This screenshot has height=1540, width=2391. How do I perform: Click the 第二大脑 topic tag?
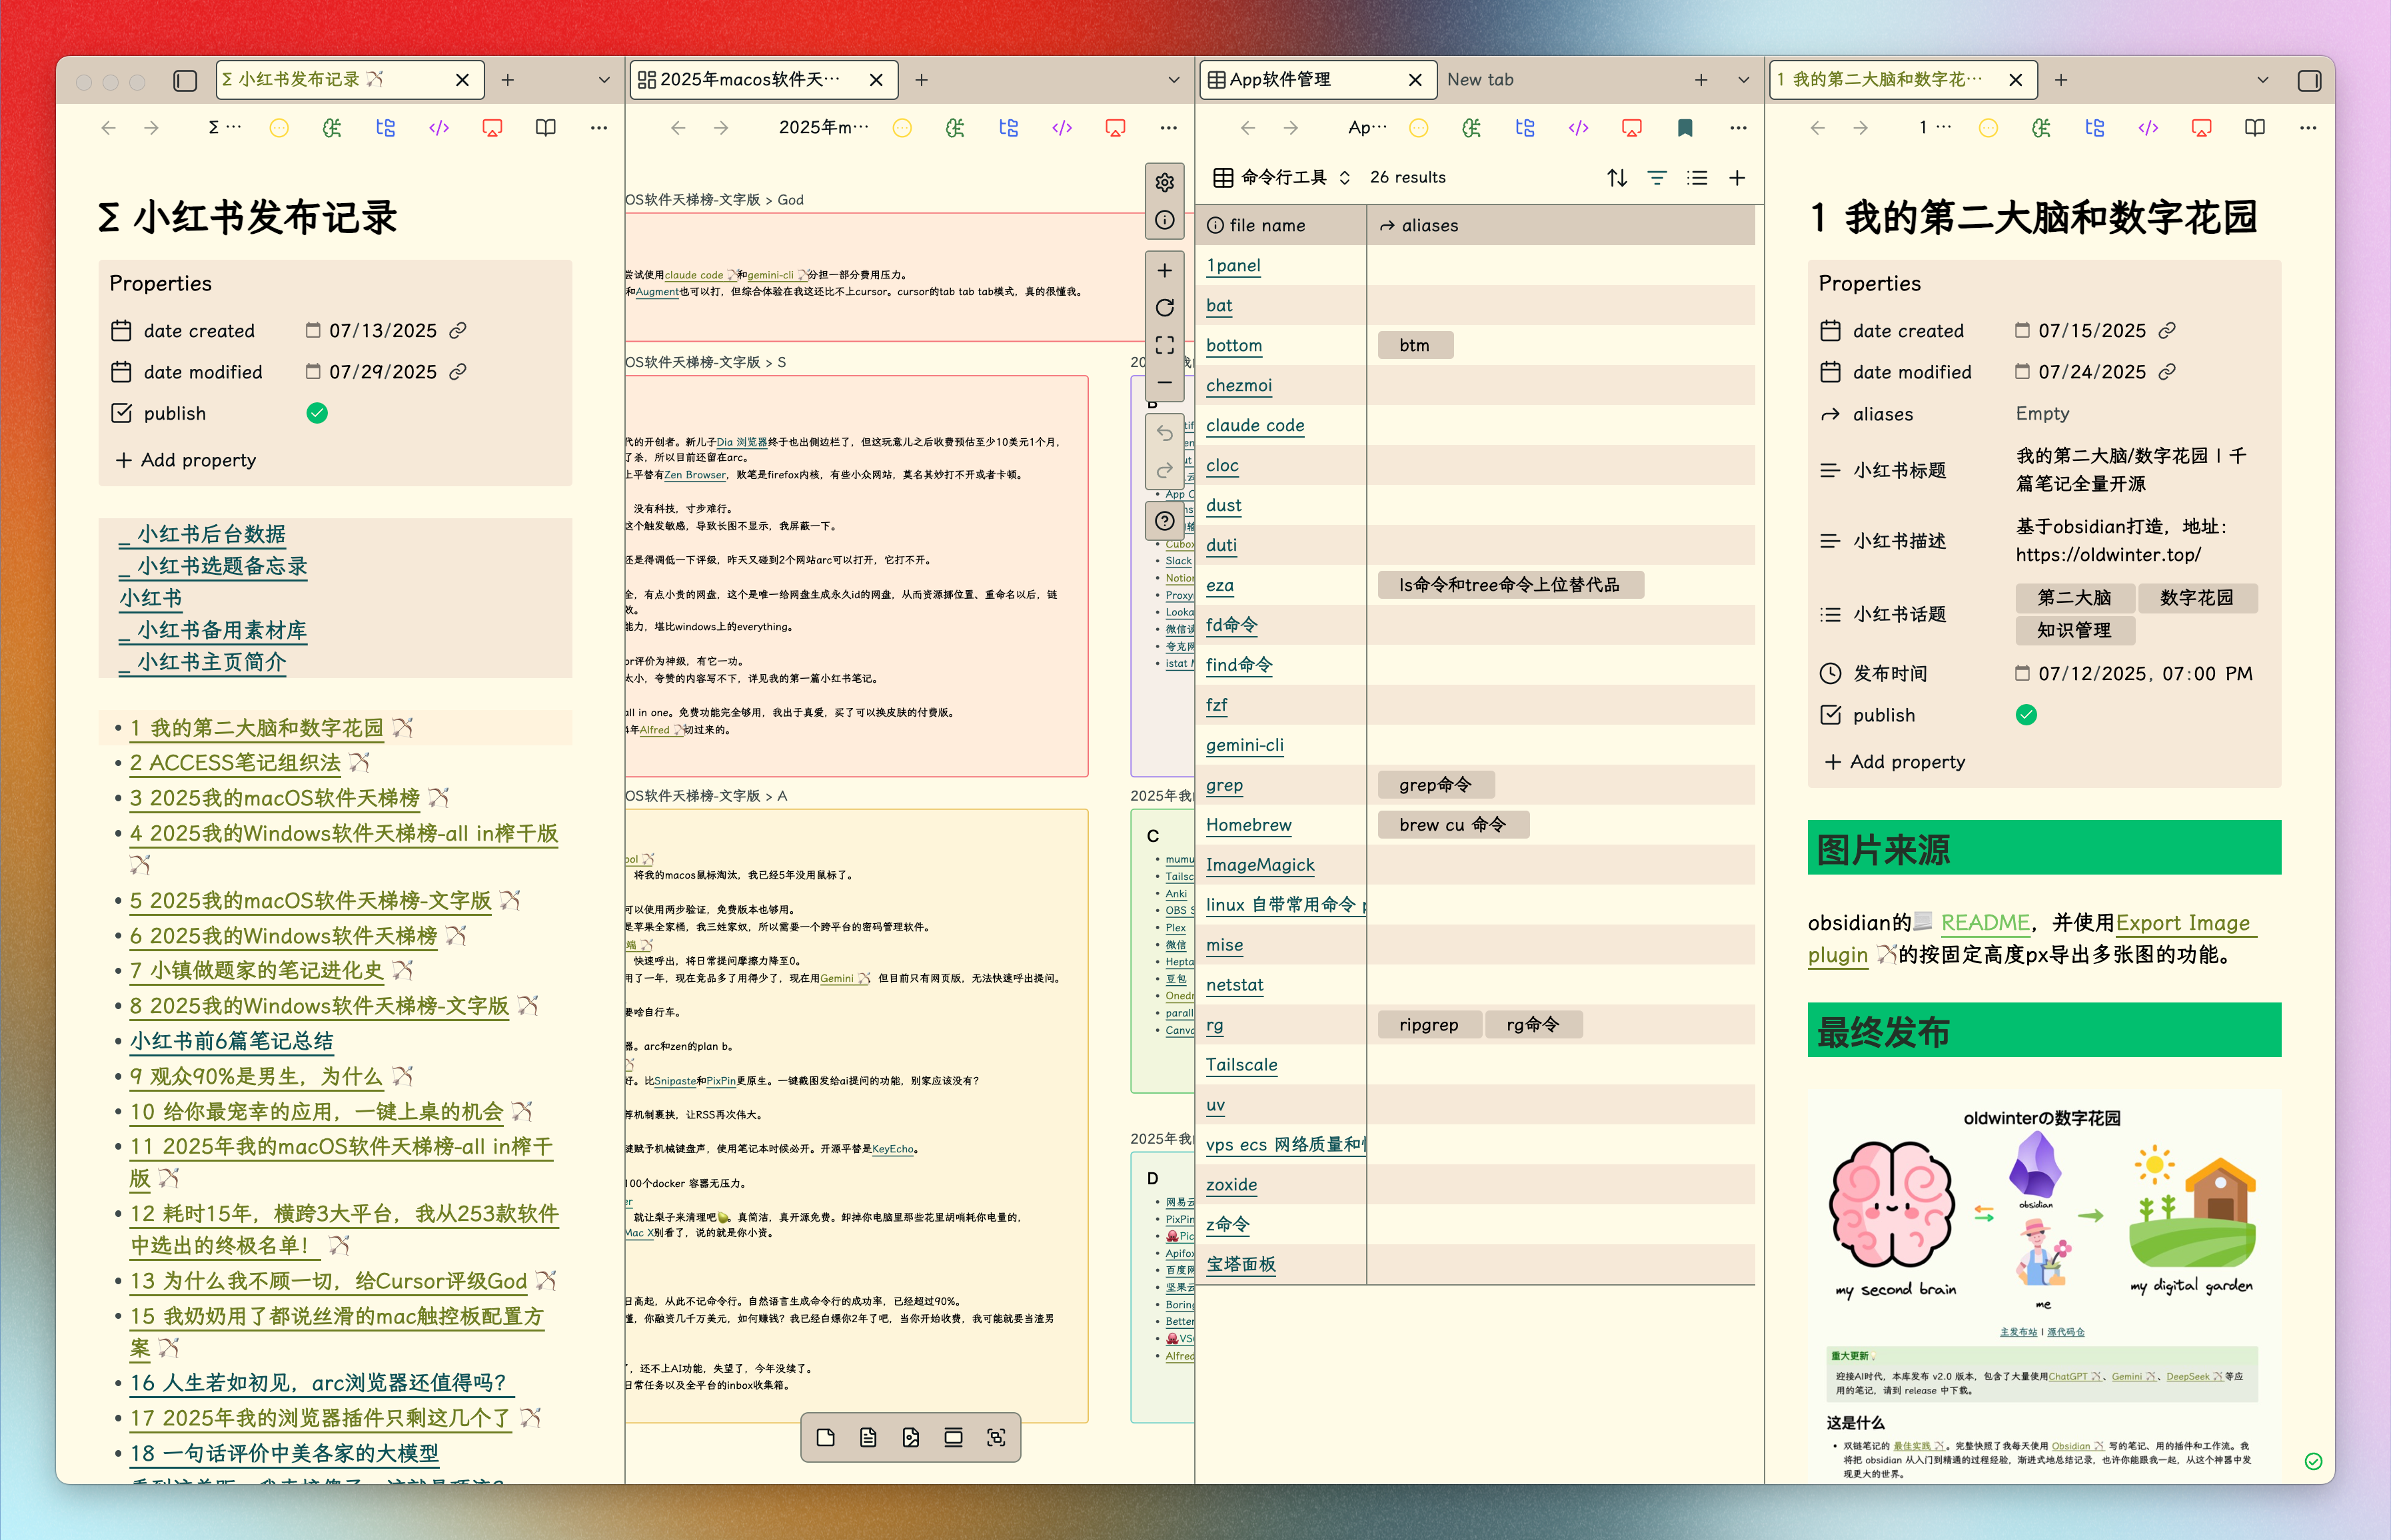pyautogui.click(x=2074, y=598)
